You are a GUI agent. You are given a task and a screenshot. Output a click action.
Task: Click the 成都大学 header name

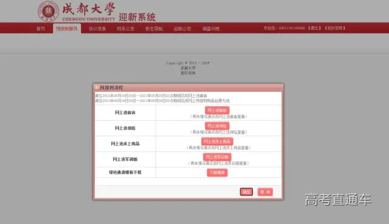click(88, 9)
